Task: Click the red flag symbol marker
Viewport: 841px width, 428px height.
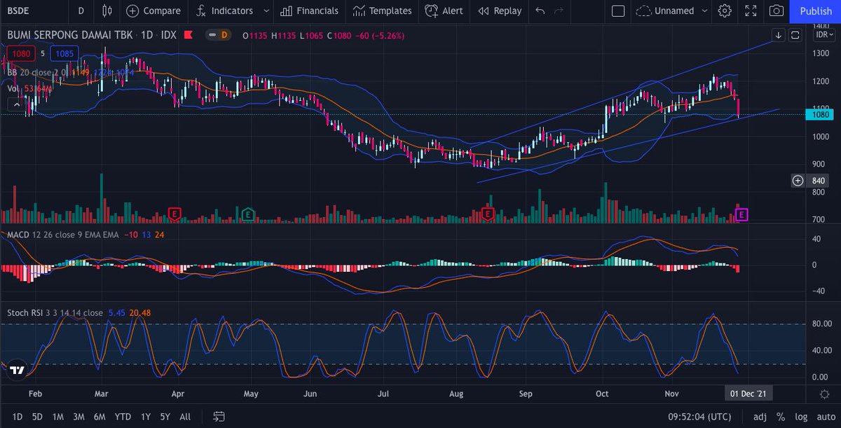Action: [x=187, y=34]
